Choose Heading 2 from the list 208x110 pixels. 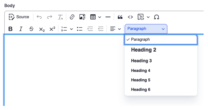coord(161,50)
